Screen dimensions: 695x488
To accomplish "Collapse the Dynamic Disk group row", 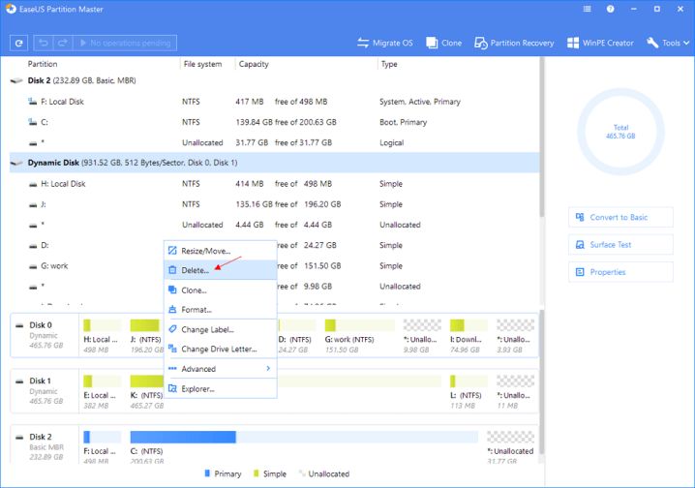I will (x=16, y=163).
